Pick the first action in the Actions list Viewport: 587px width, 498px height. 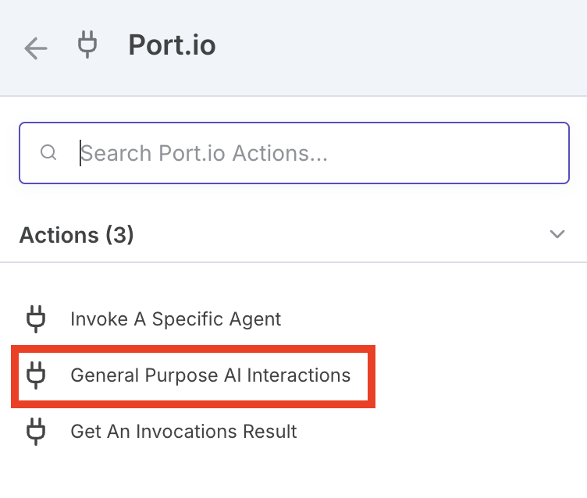point(176,318)
